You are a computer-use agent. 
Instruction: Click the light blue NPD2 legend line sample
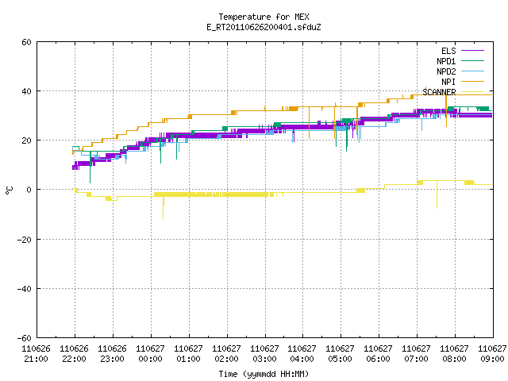[472, 71]
